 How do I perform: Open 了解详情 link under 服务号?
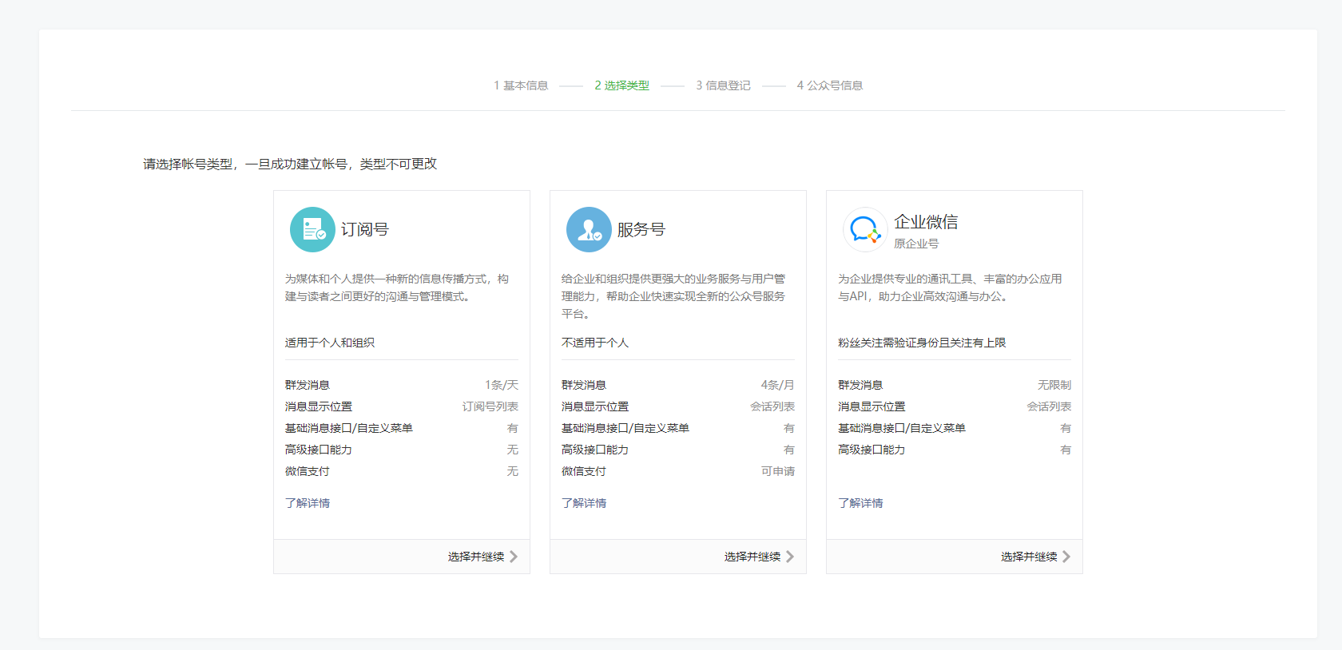pyautogui.click(x=584, y=503)
